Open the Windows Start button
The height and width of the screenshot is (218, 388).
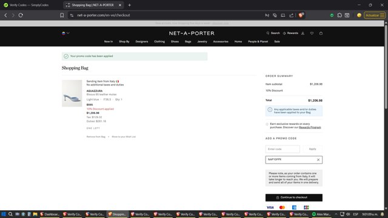(4, 214)
